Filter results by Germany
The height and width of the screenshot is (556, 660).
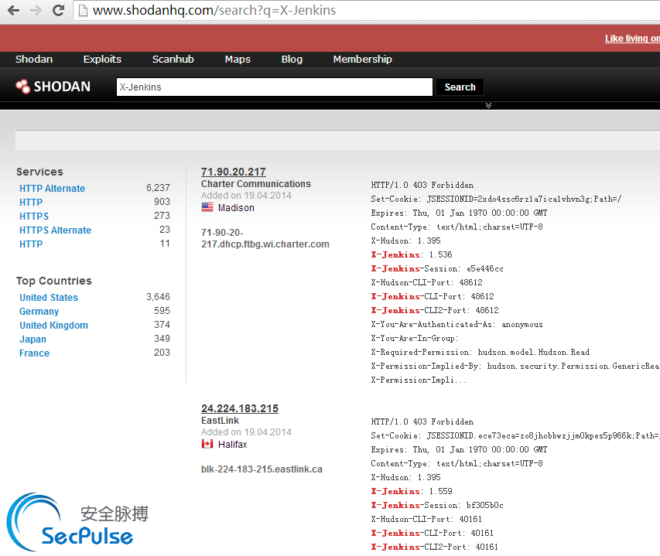(39, 311)
